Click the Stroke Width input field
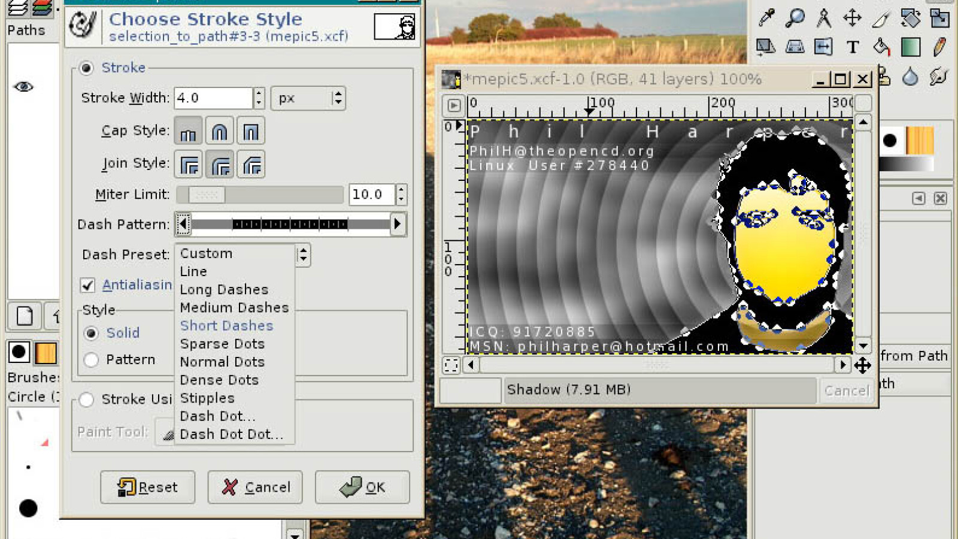The image size is (958, 539). [x=213, y=98]
